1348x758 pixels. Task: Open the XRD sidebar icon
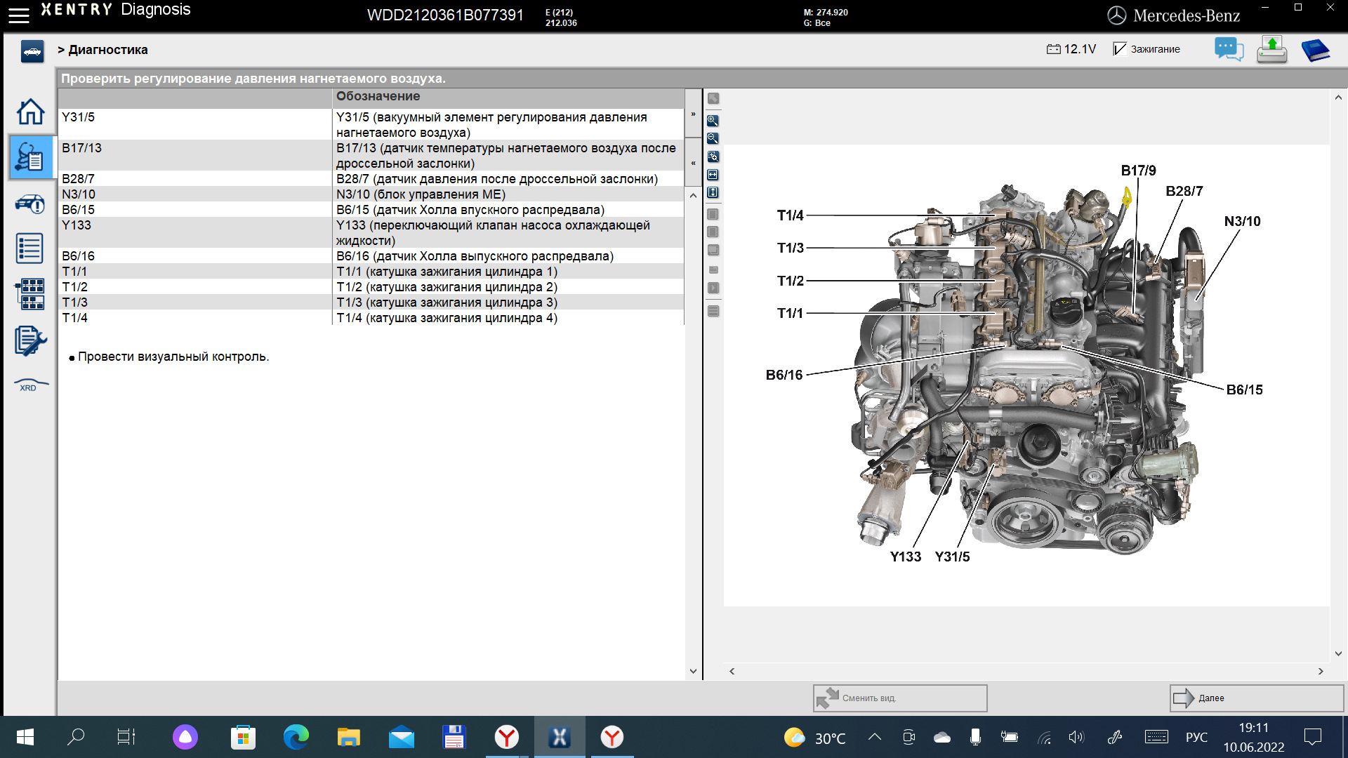(30, 385)
